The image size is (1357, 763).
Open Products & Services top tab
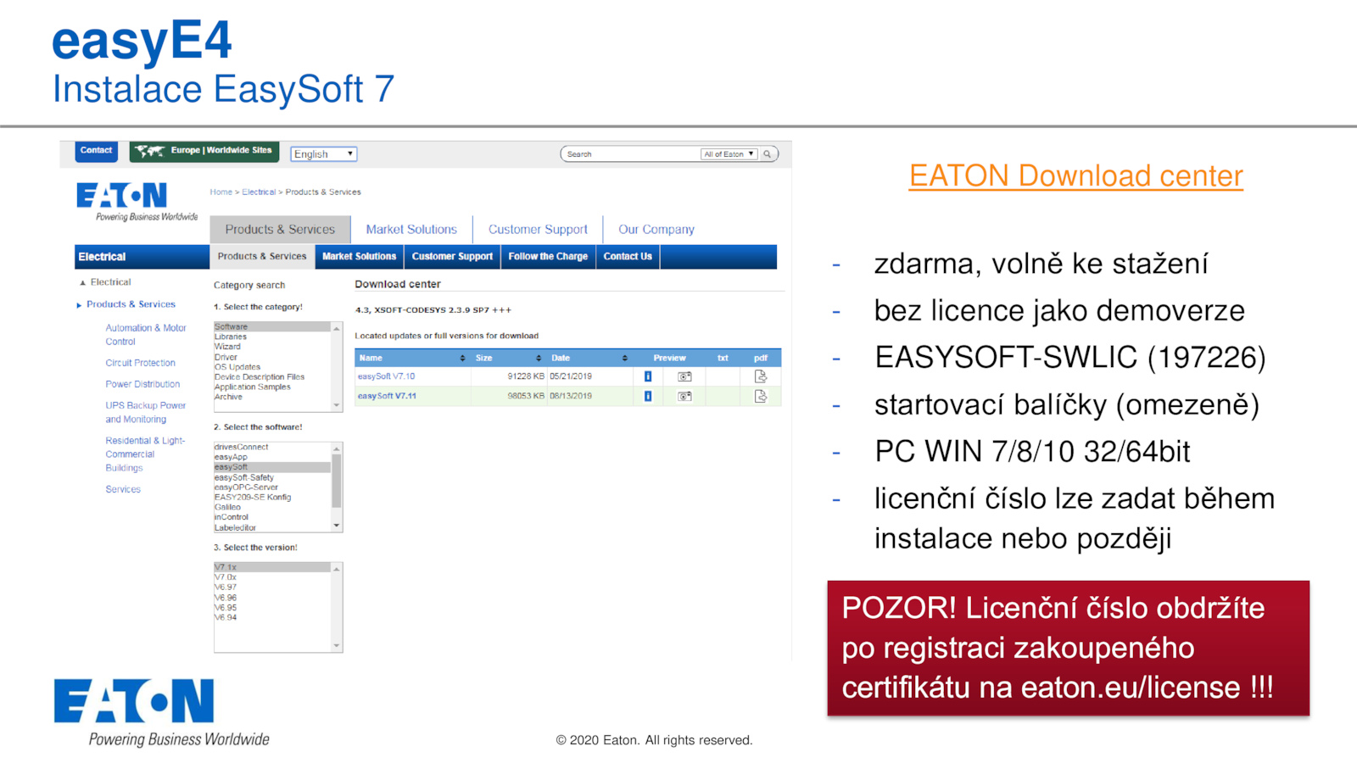click(x=280, y=230)
